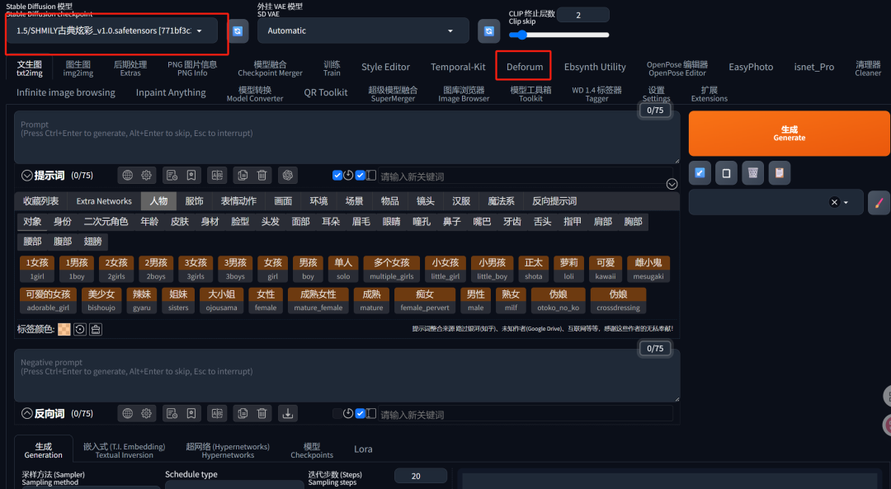Open the Settings 设置 tab
Screen dimensions: 891x489
click(x=657, y=94)
